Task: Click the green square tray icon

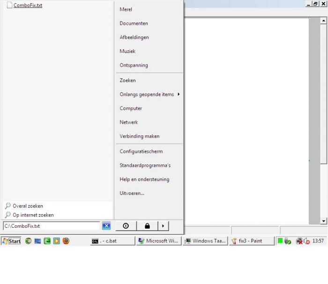Action: (280, 241)
